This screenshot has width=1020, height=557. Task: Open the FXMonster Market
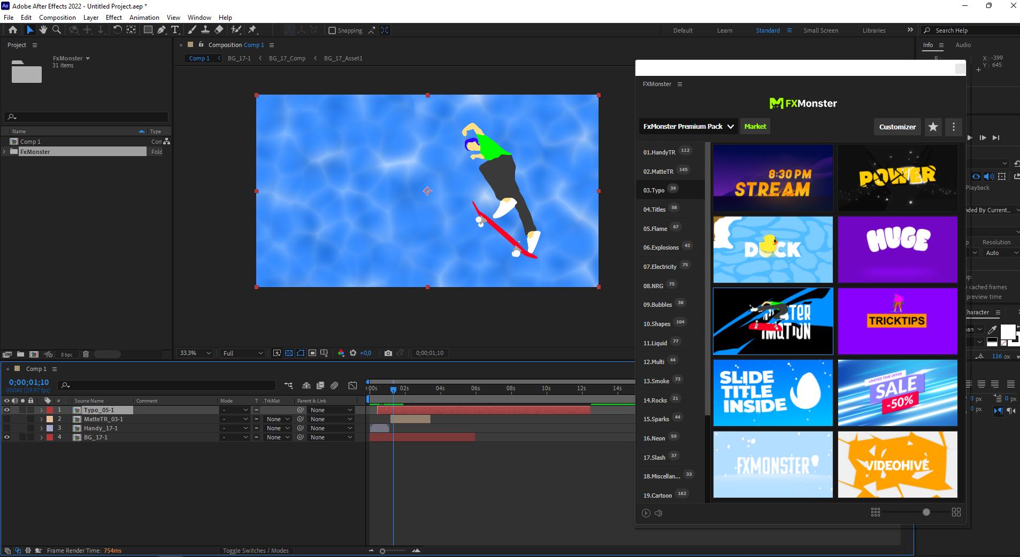coord(755,126)
